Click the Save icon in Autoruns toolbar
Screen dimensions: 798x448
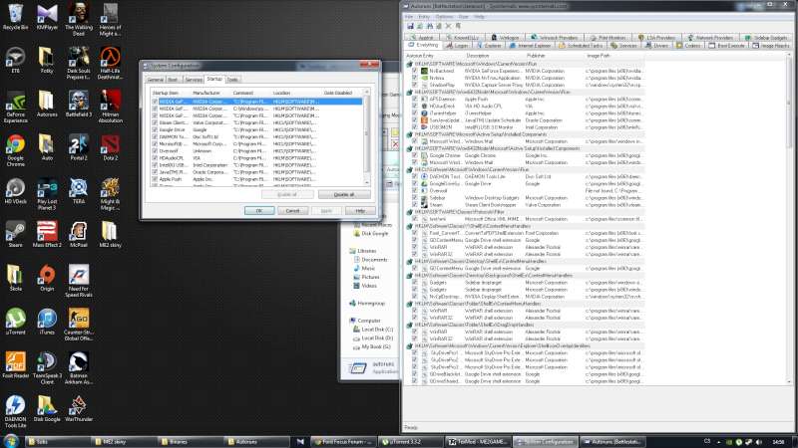coord(410,24)
